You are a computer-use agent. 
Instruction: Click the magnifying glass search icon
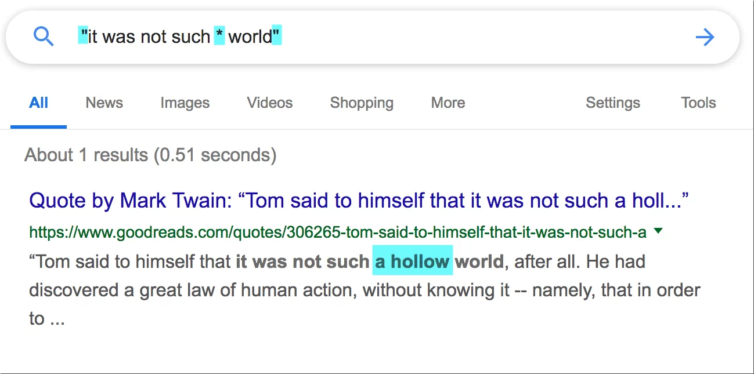(44, 37)
